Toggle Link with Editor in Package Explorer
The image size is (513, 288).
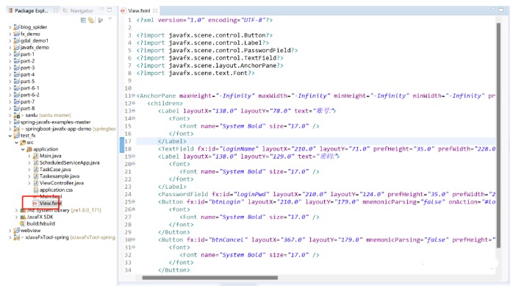pos(91,21)
